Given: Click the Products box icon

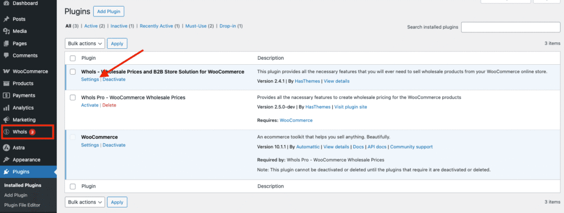Looking at the screenshot, I should point(6,83).
